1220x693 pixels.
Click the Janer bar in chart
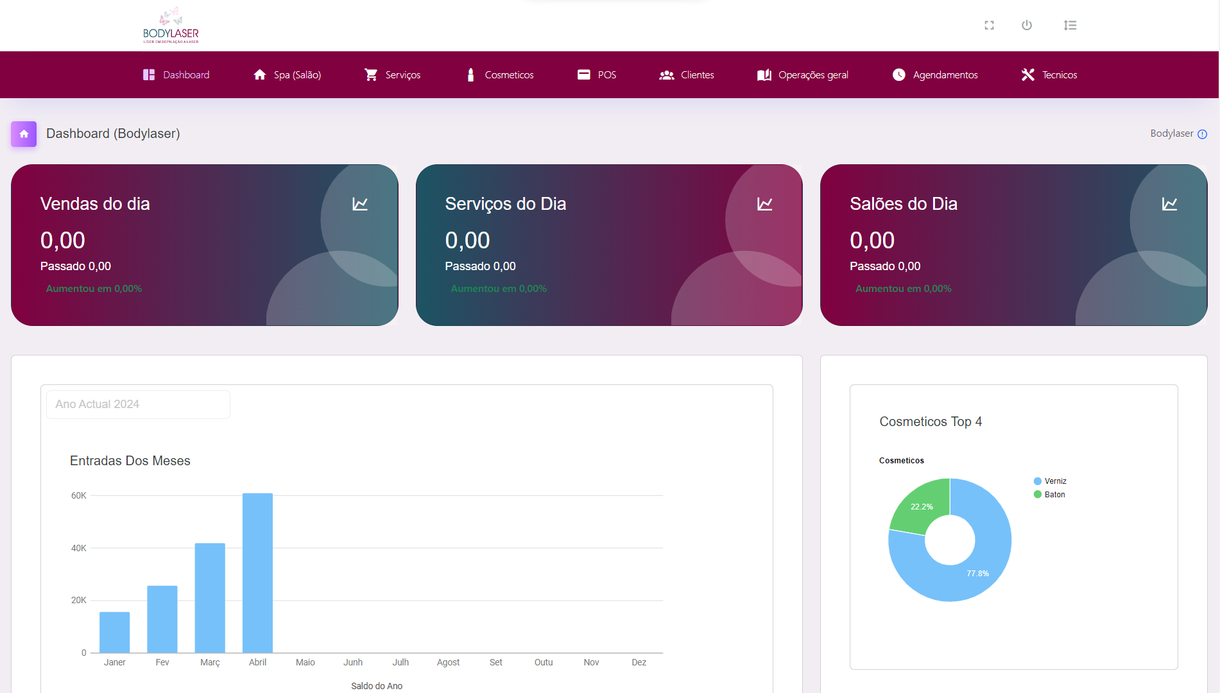(x=115, y=633)
